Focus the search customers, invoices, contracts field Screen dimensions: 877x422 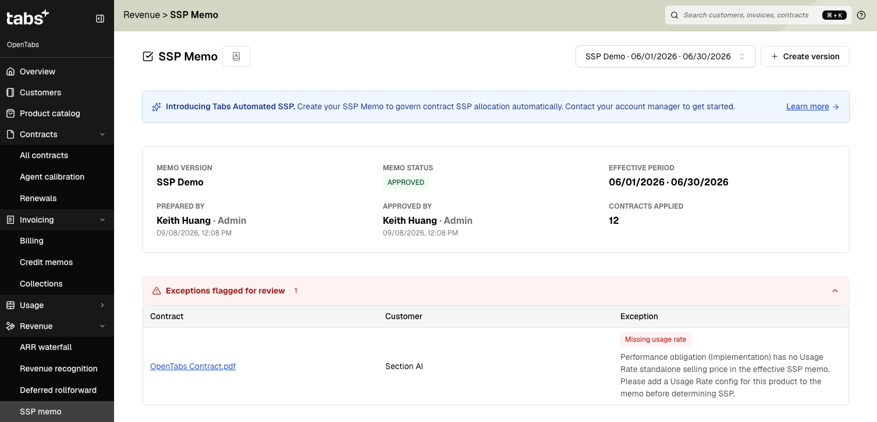click(758, 15)
